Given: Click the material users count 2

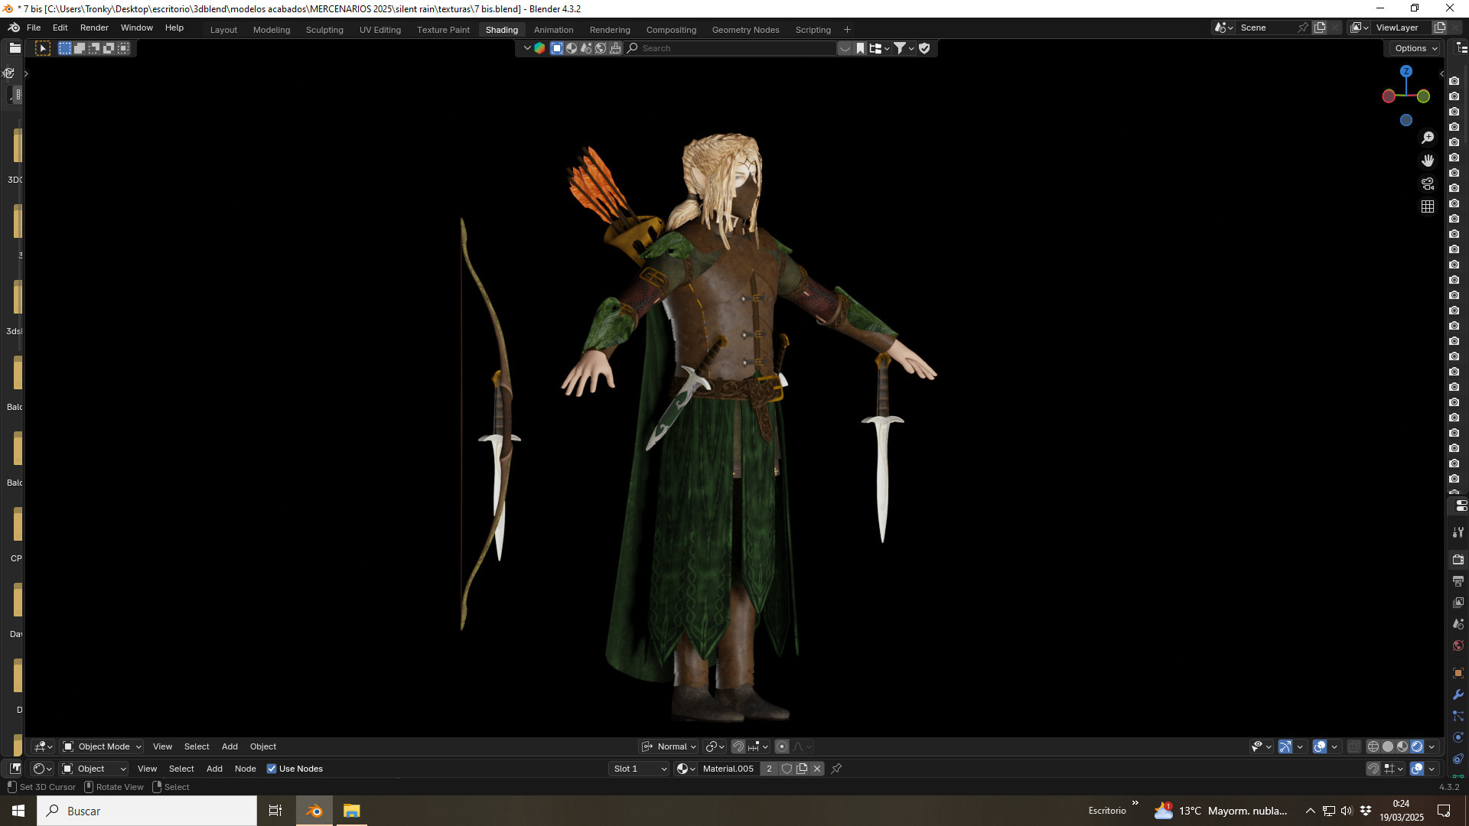Looking at the screenshot, I should tap(769, 769).
